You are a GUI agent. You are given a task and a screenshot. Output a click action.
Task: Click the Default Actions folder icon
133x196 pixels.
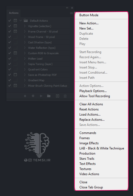(26, 21)
